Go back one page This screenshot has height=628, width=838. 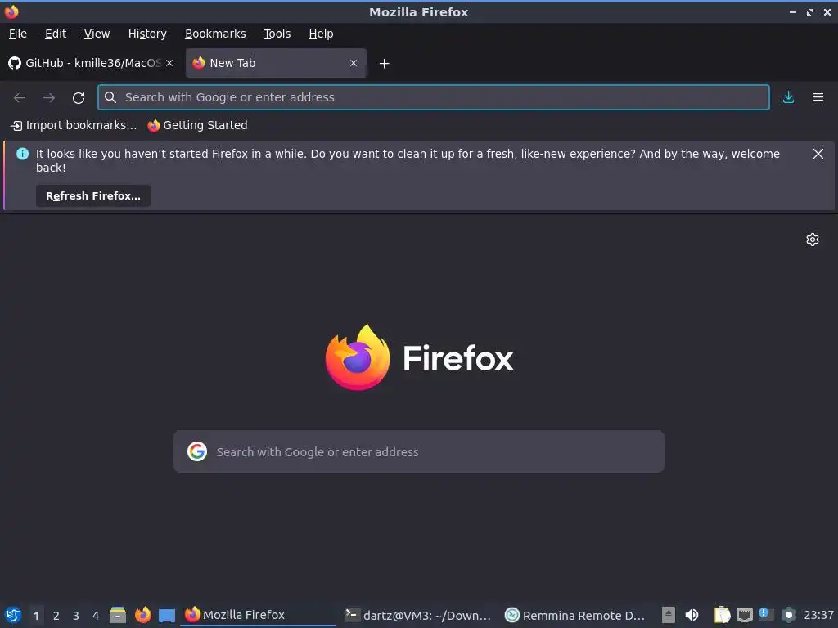coord(20,98)
